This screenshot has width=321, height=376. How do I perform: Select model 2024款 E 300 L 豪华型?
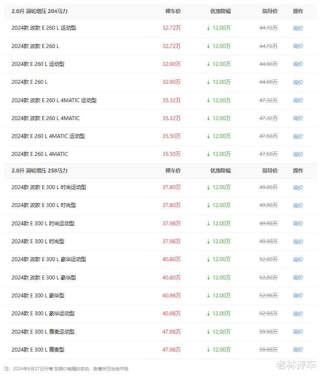[38, 295]
